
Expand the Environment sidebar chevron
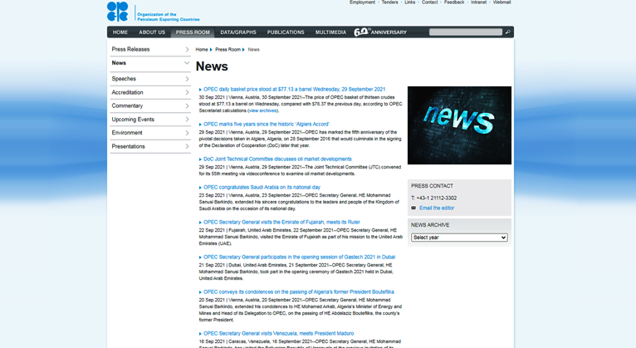pyautogui.click(x=187, y=133)
